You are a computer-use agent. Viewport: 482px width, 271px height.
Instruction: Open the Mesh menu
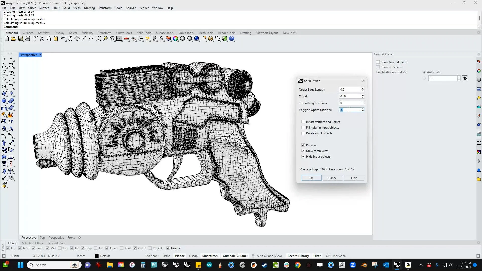tap(77, 8)
